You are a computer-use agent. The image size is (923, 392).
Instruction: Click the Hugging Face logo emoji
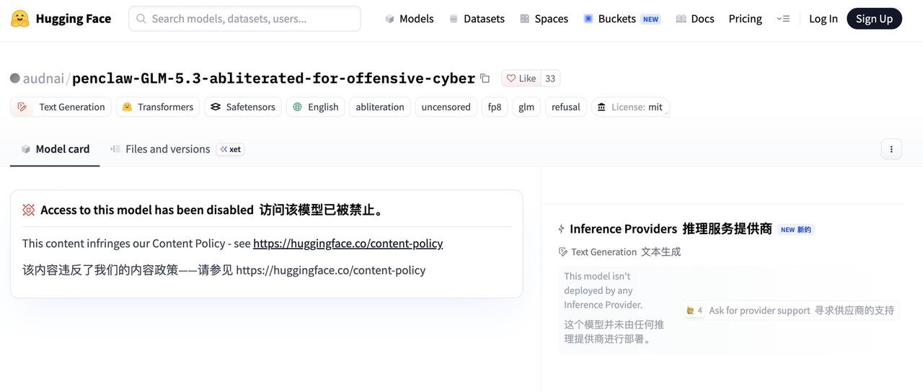(20, 19)
